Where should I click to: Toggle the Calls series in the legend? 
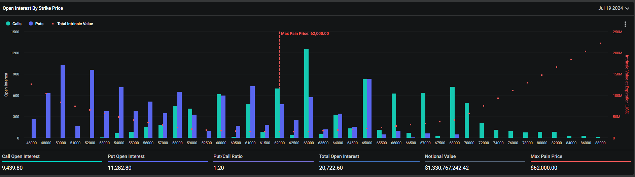(14, 24)
